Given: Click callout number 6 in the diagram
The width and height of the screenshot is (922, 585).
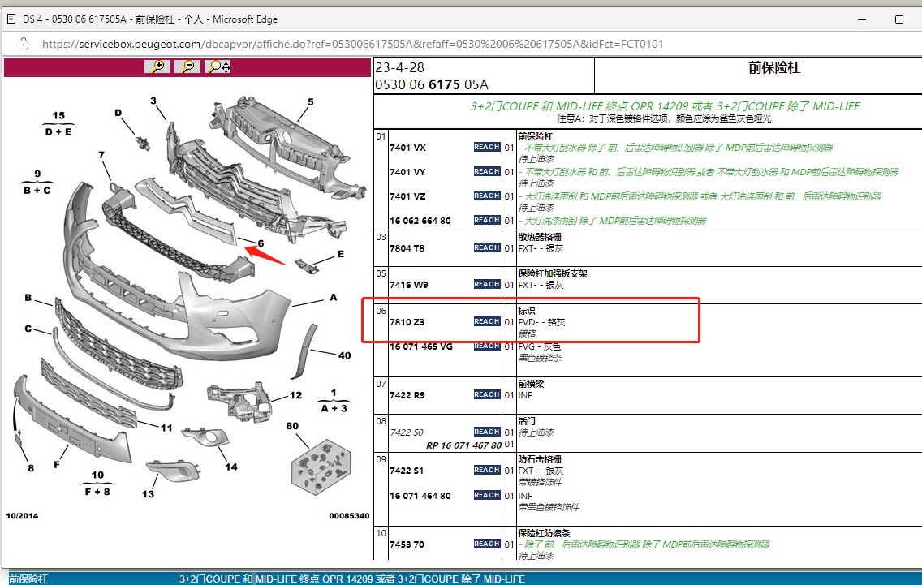Looking at the screenshot, I should (261, 243).
